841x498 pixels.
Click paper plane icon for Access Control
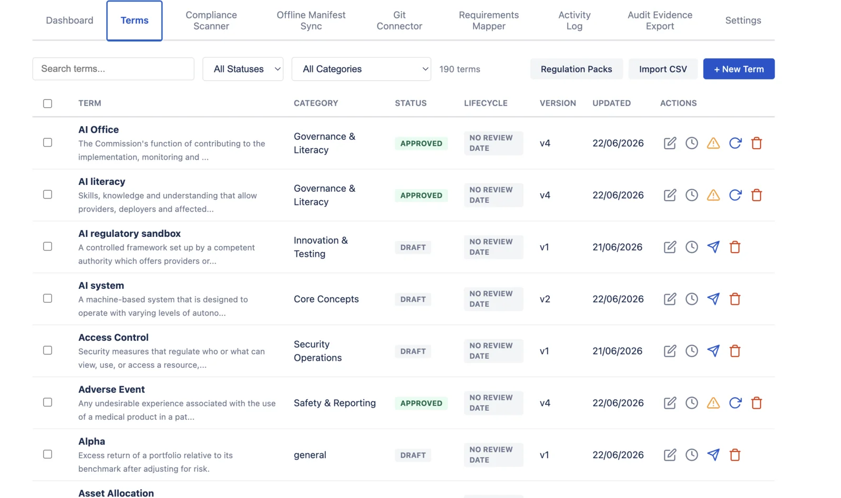click(x=713, y=351)
